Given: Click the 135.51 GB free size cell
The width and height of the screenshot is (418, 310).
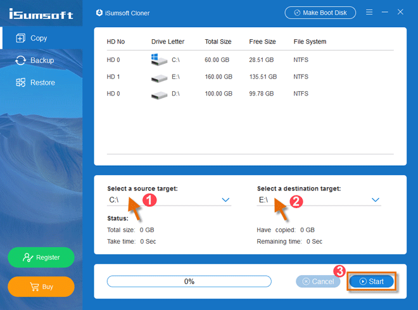Looking at the screenshot, I should tap(263, 77).
